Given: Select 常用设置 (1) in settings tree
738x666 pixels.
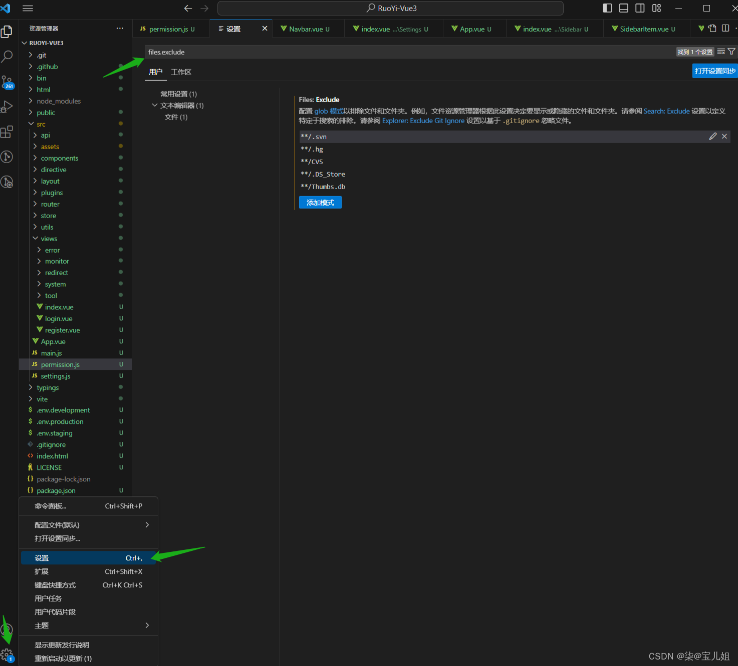Looking at the screenshot, I should coord(178,94).
